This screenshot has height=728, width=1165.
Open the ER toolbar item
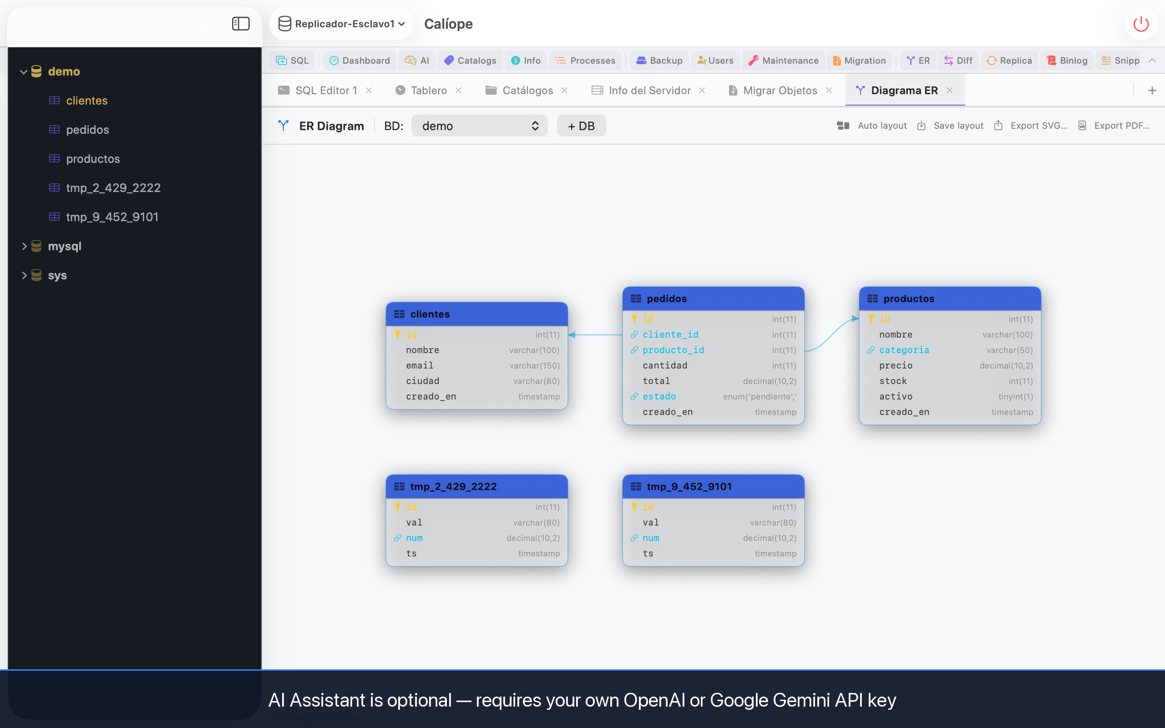pos(918,60)
